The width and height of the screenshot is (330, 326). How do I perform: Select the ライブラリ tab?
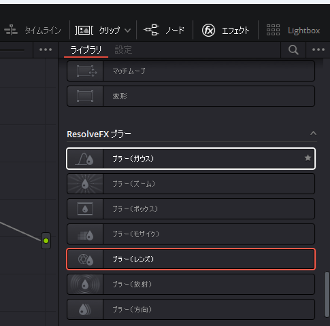(86, 50)
